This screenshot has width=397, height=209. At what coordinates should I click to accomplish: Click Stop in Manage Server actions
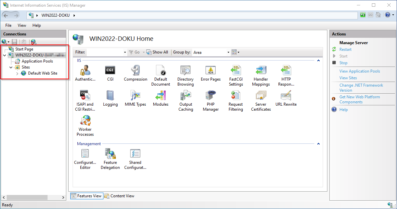[x=343, y=63]
